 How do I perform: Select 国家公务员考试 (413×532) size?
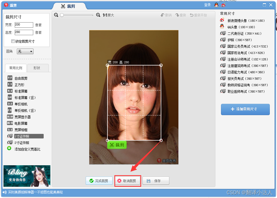click(x=244, y=46)
